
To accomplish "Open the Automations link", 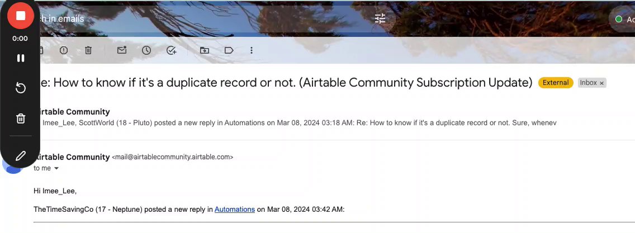I will [x=235, y=210].
